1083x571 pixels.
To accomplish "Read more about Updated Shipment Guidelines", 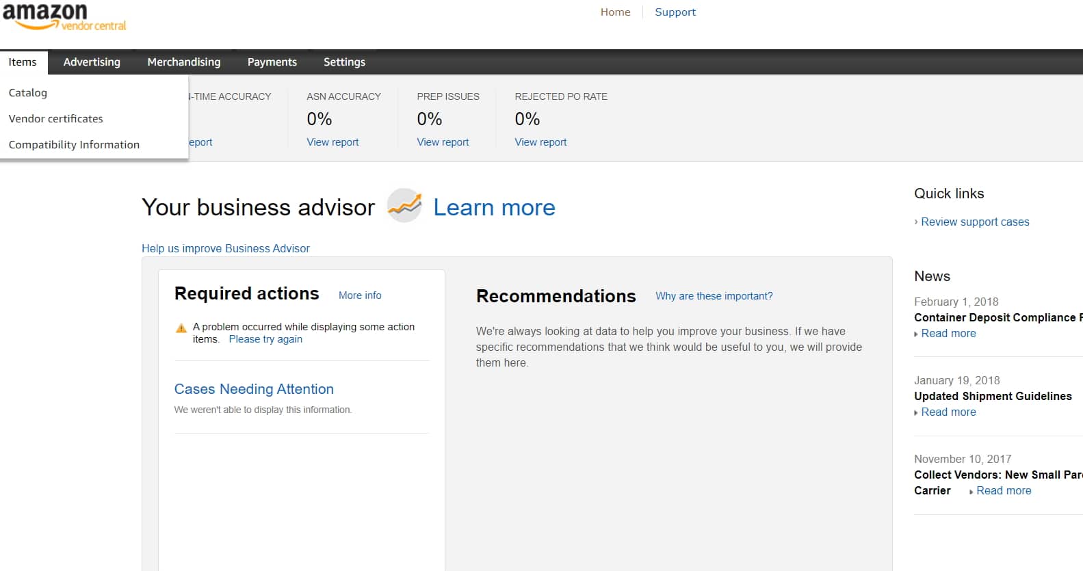I will click(x=948, y=412).
